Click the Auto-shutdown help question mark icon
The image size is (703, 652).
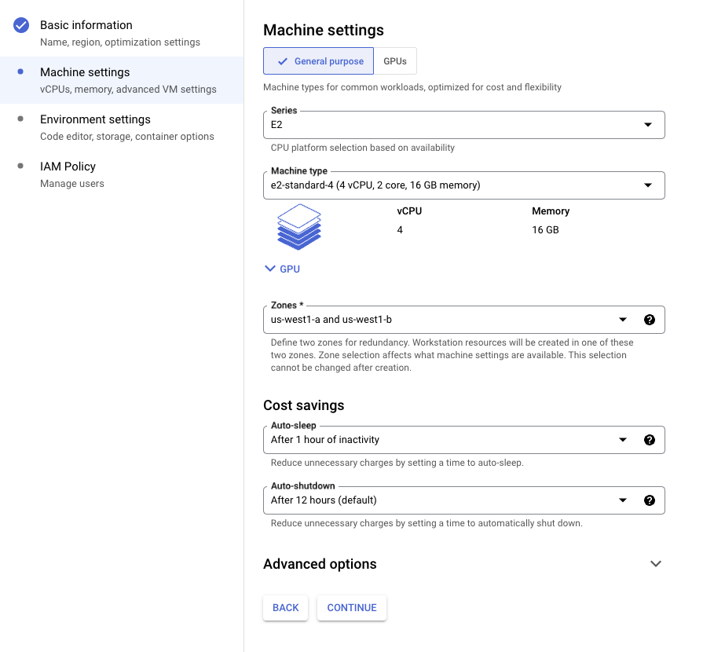[649, 500]
